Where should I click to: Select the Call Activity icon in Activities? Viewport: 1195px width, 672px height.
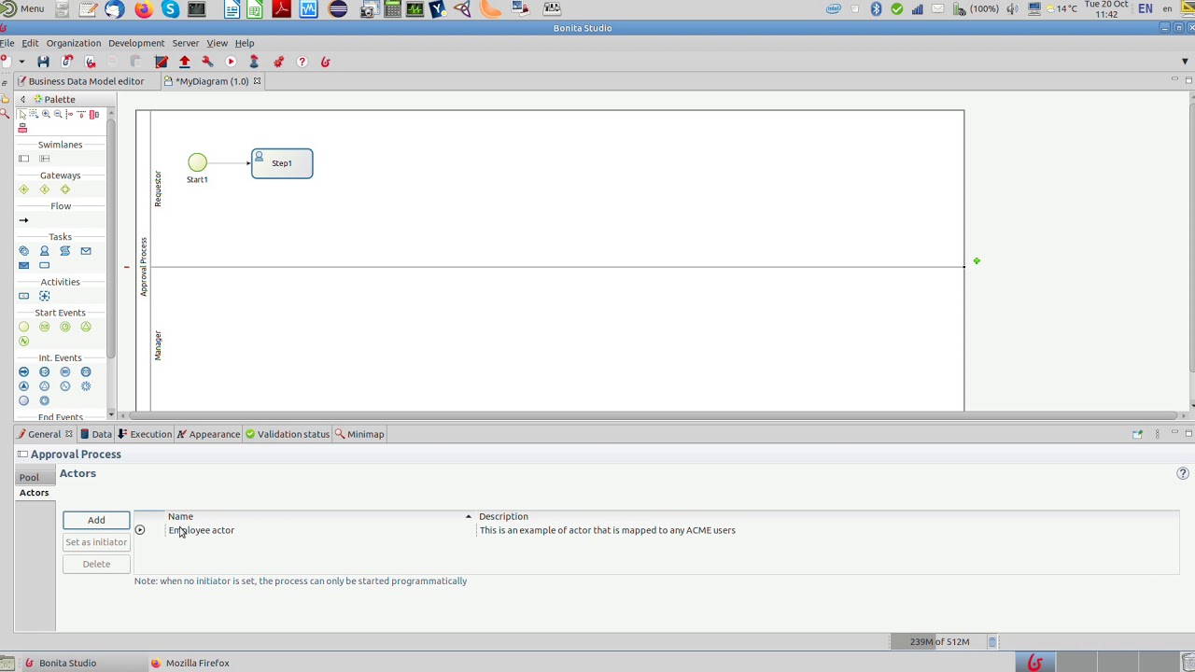click(24, 296)
